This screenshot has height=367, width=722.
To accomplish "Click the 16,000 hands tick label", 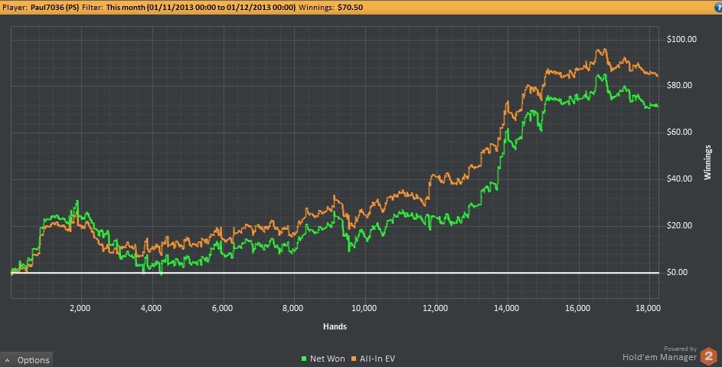I will 578,308.
